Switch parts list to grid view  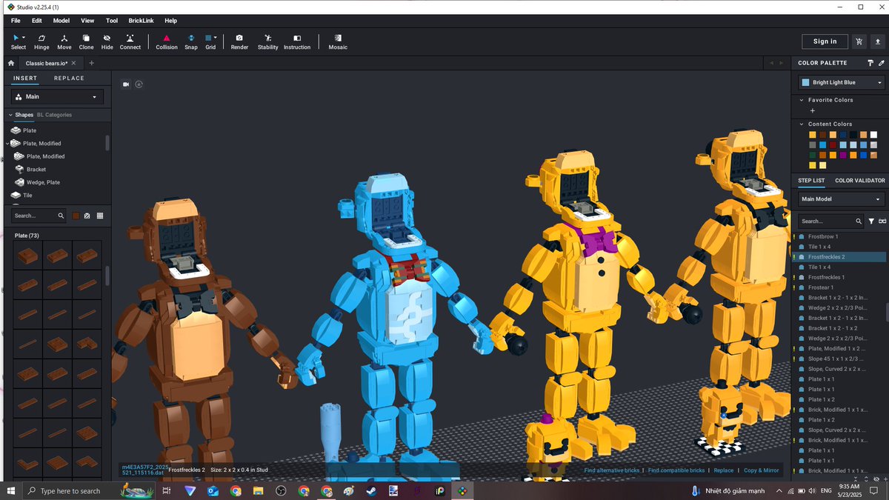click(100, 216)
